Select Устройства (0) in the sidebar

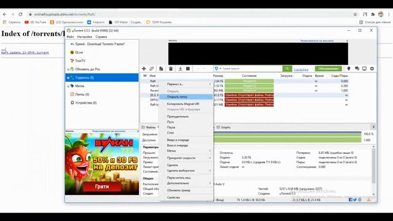[x=86, y=103]
